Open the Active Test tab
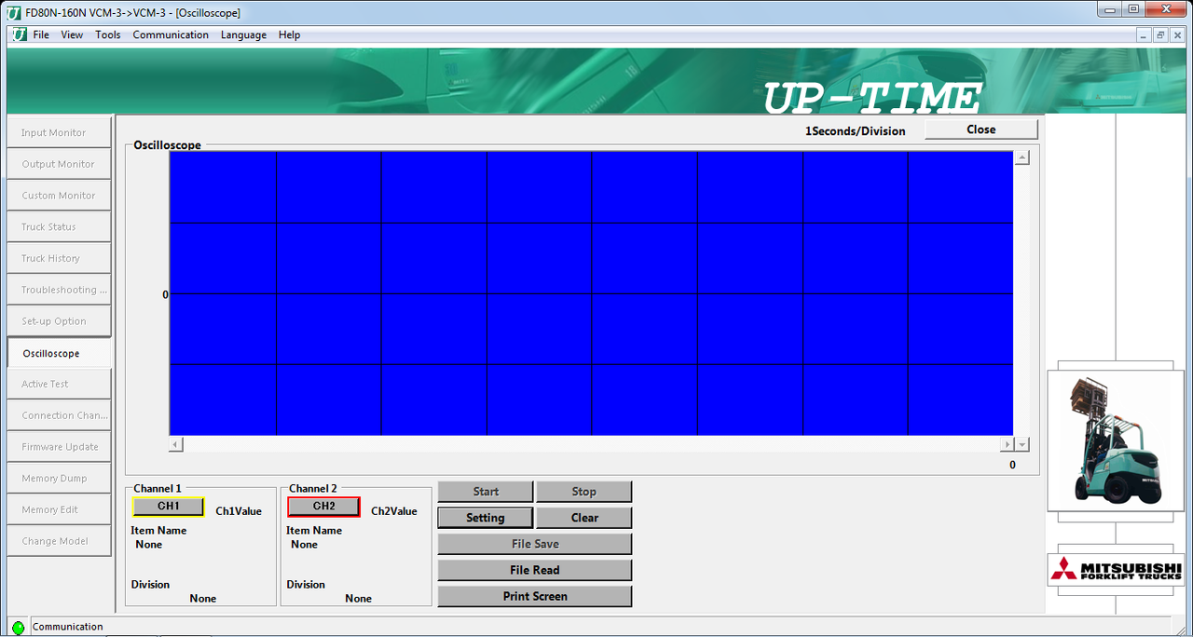Viewport: 1193px width, 637px height. click(59, 384)
